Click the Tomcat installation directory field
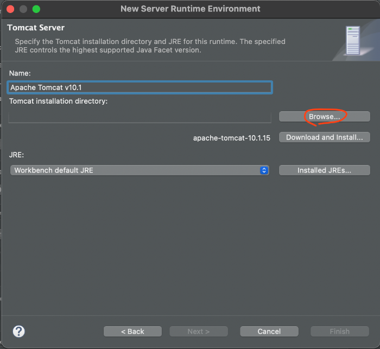Viewport: 380px width, 349px height. (140, 118)
